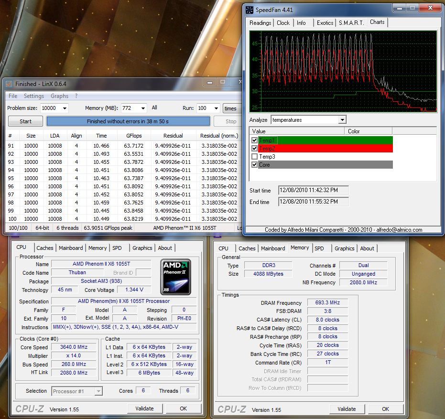Viewport: 445px width, 419px height.
Task: Switch to the Readings tab in SpeedFan
Action: (x=260, y=23)
